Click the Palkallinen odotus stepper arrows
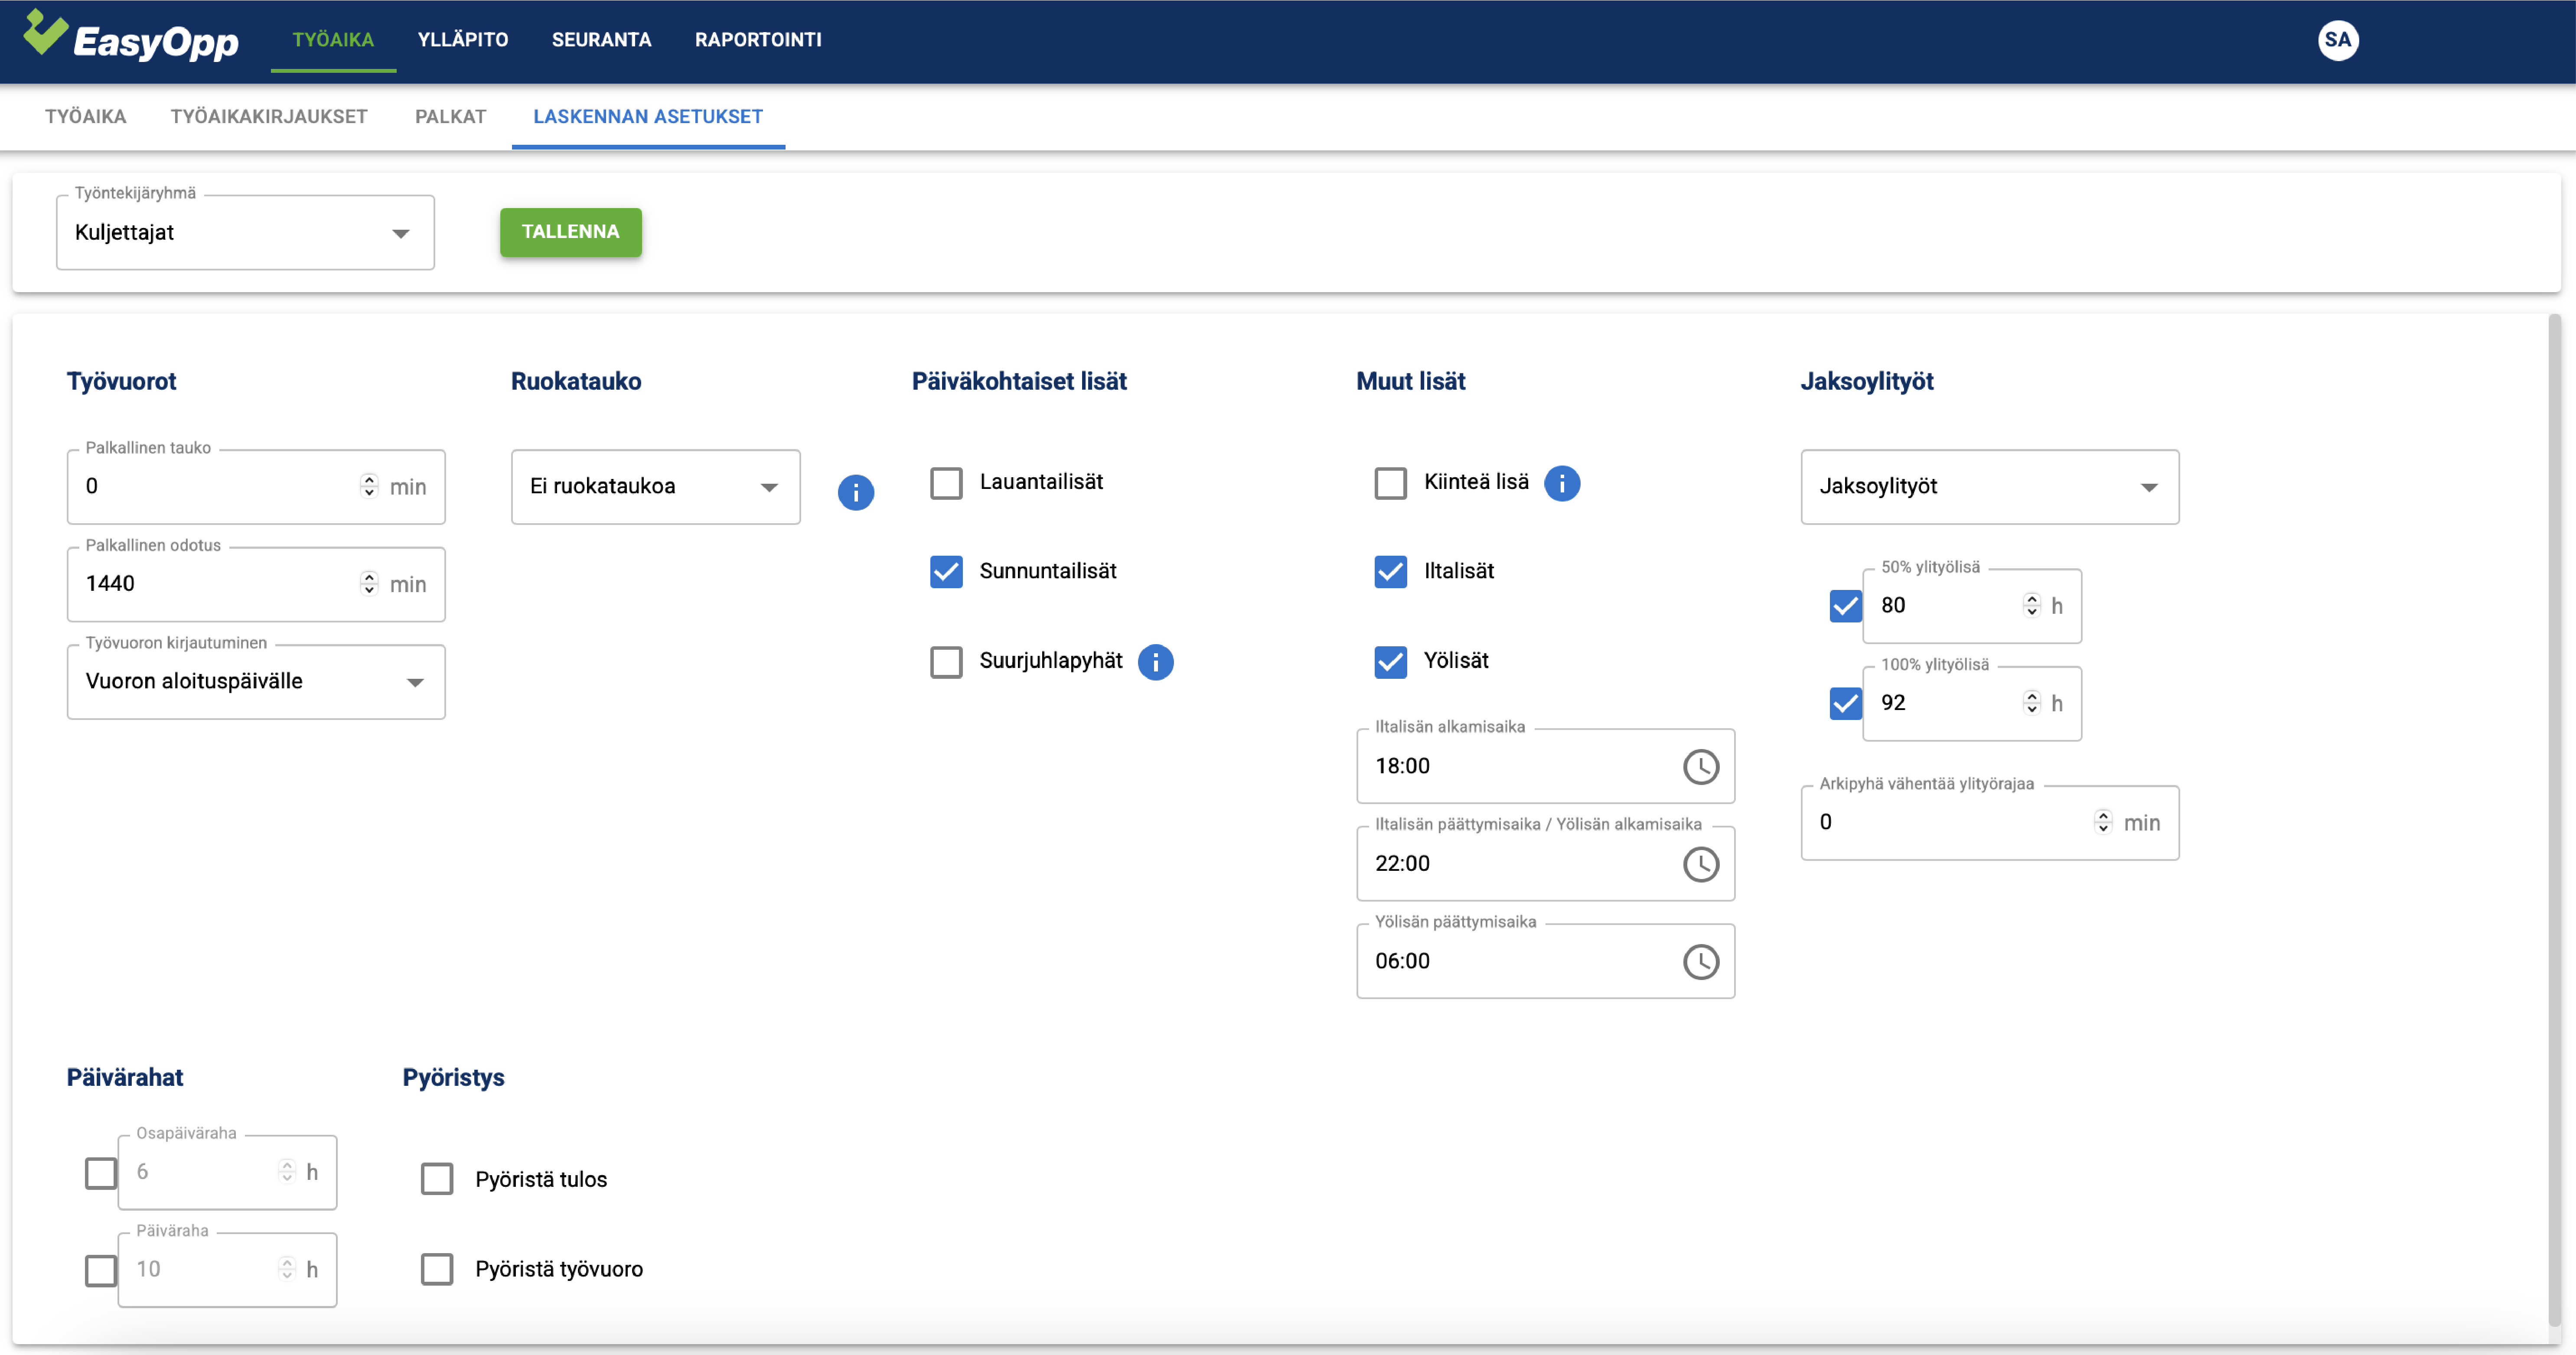Screen dimensions: 2576x1355 (369, 583)
